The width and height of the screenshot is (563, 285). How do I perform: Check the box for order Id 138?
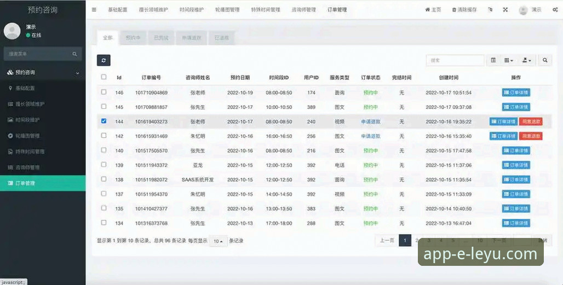tap(104, 179)
